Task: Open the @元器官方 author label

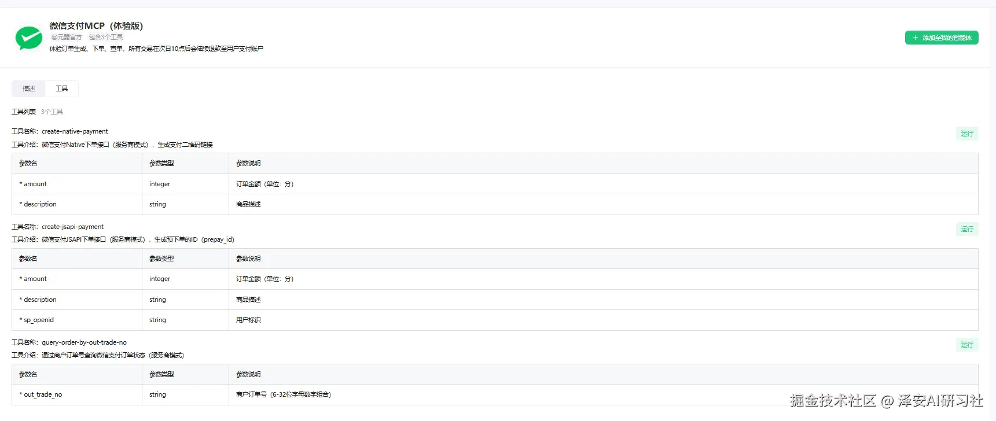Action: pyautogui.click(x=67, y=37)
